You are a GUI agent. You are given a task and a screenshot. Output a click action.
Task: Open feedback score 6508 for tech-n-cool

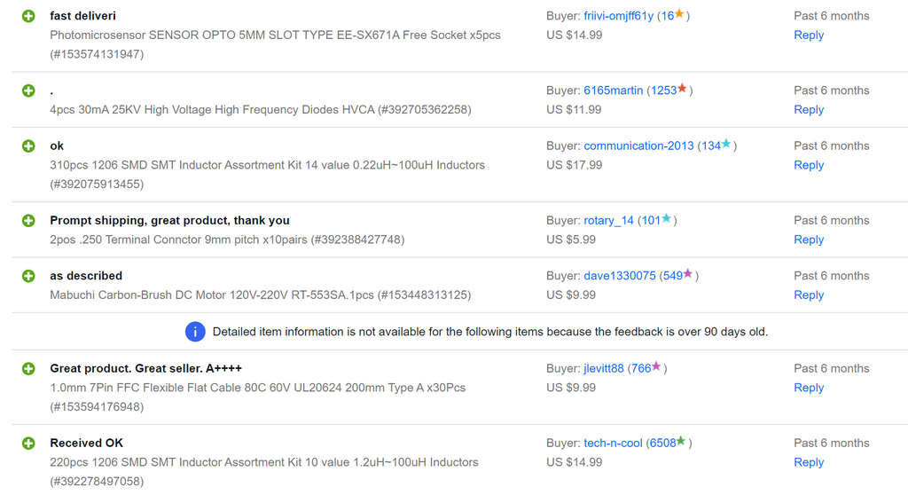click(x=661, y=443)
